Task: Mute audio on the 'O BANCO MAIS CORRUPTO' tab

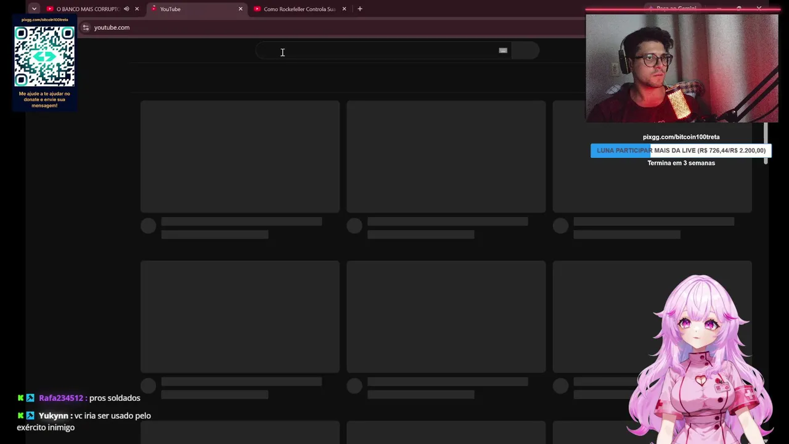Action: click(x=126, y=9)
